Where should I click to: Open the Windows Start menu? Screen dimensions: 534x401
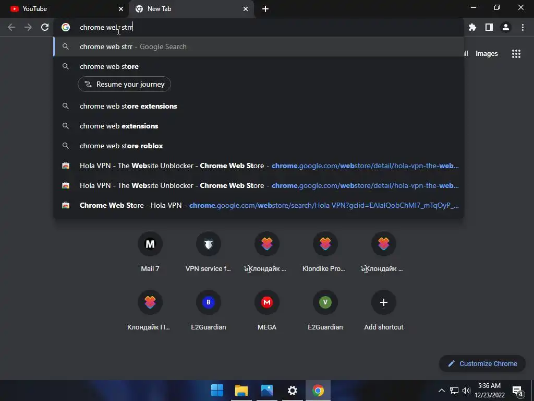point(217,391)
